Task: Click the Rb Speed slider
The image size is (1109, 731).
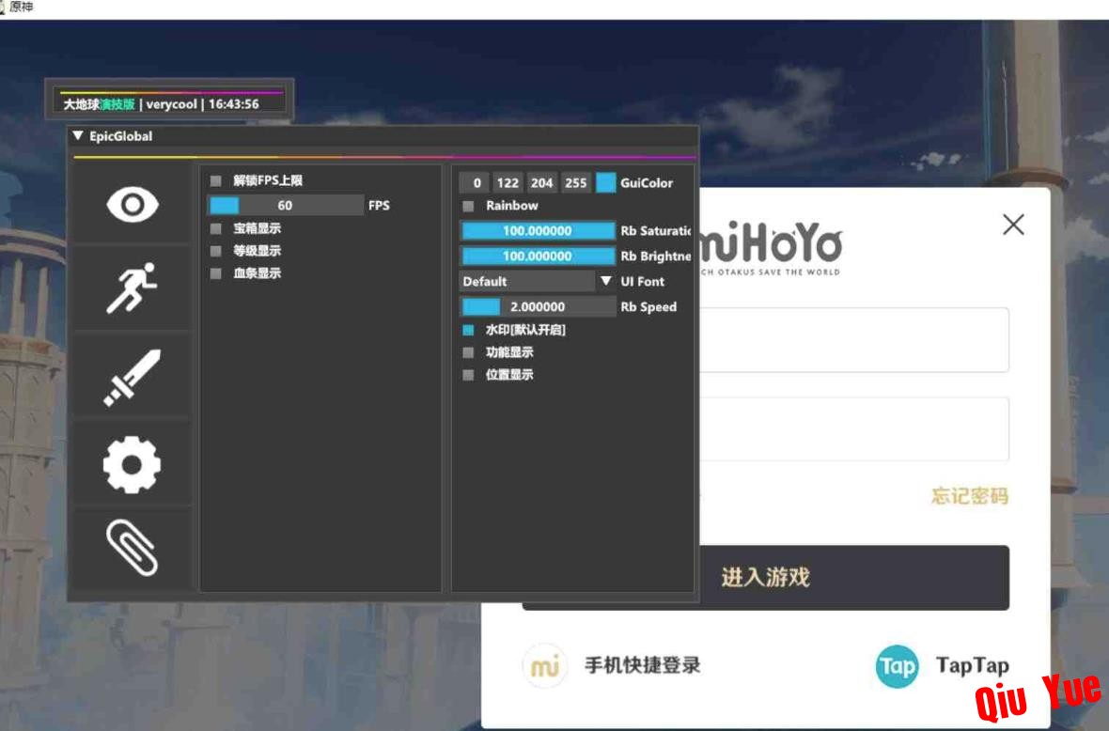Action: click(538, 307)
